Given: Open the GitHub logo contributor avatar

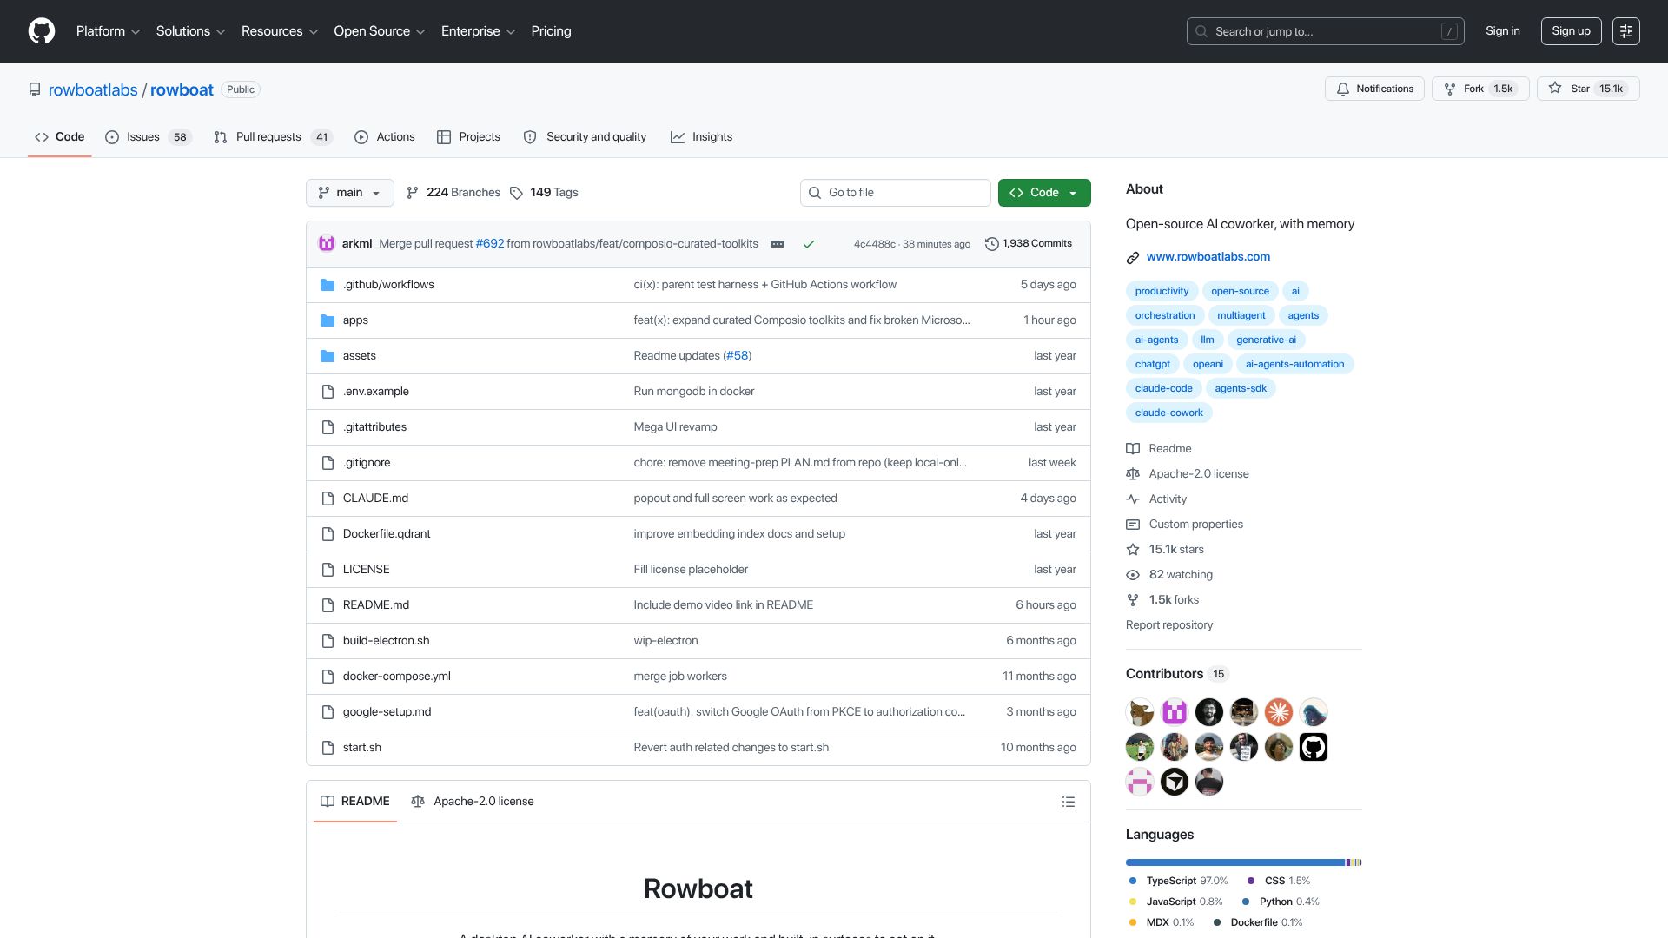Looking at the screenshot, I should click(x=1314, y=747).
